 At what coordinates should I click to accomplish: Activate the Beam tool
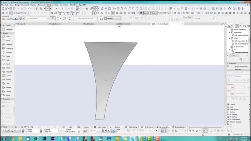(7, 56)
